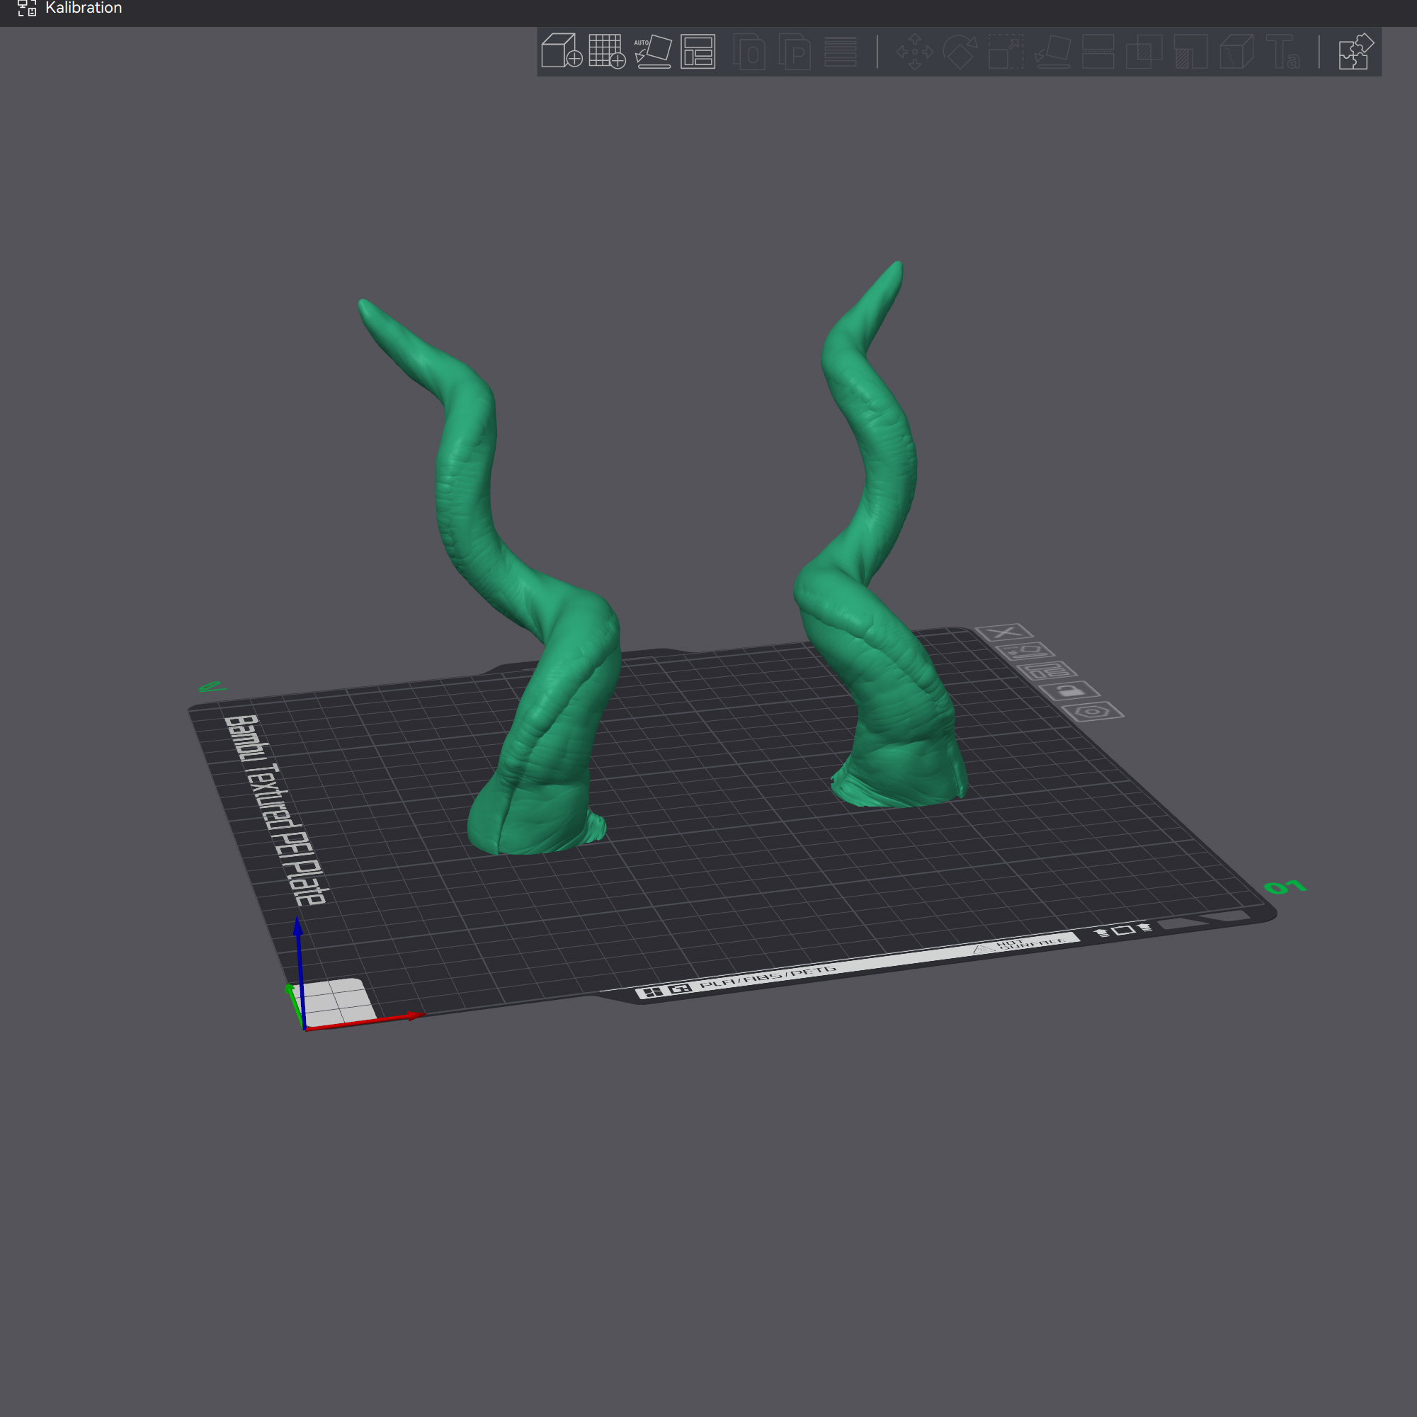Click the Auto orient toolbar icon

click(x=653, y=51)
